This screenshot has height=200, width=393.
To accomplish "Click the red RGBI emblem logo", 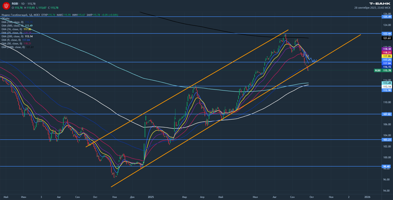I will (6, 6).
